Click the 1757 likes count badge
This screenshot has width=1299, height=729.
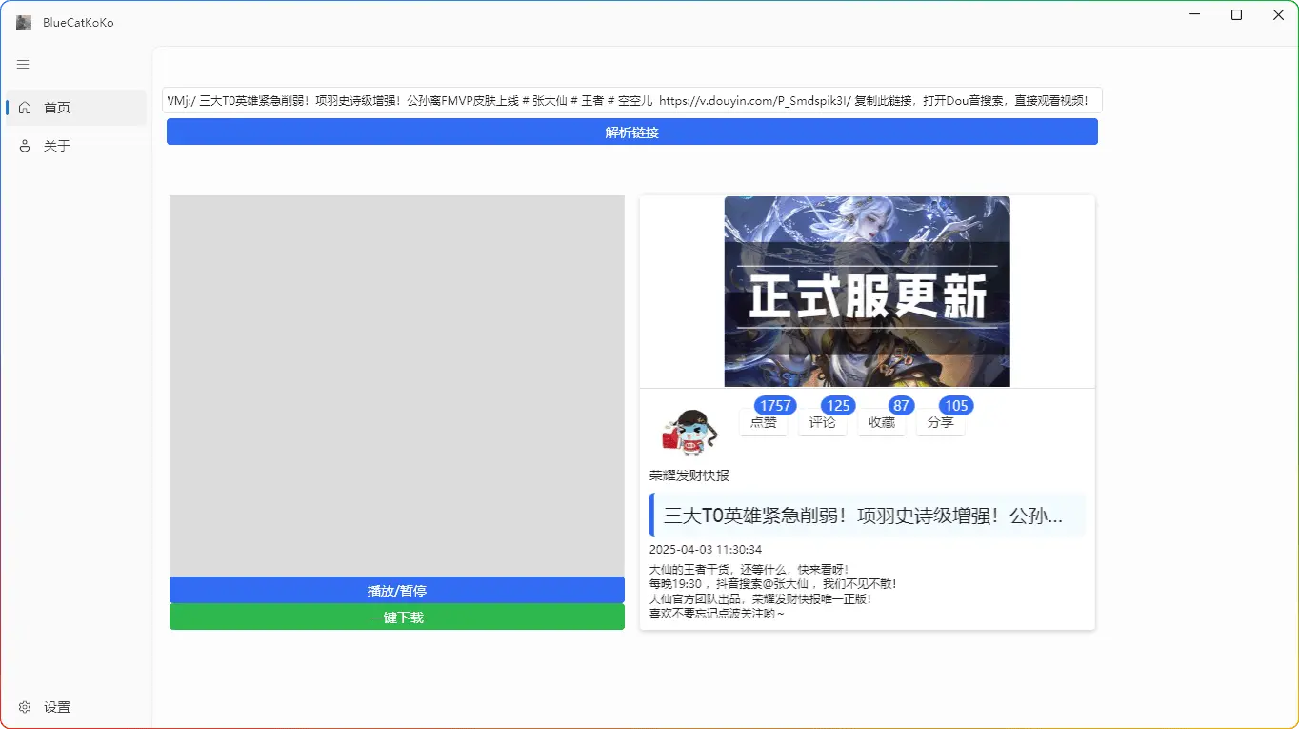[x=775, y=406]
